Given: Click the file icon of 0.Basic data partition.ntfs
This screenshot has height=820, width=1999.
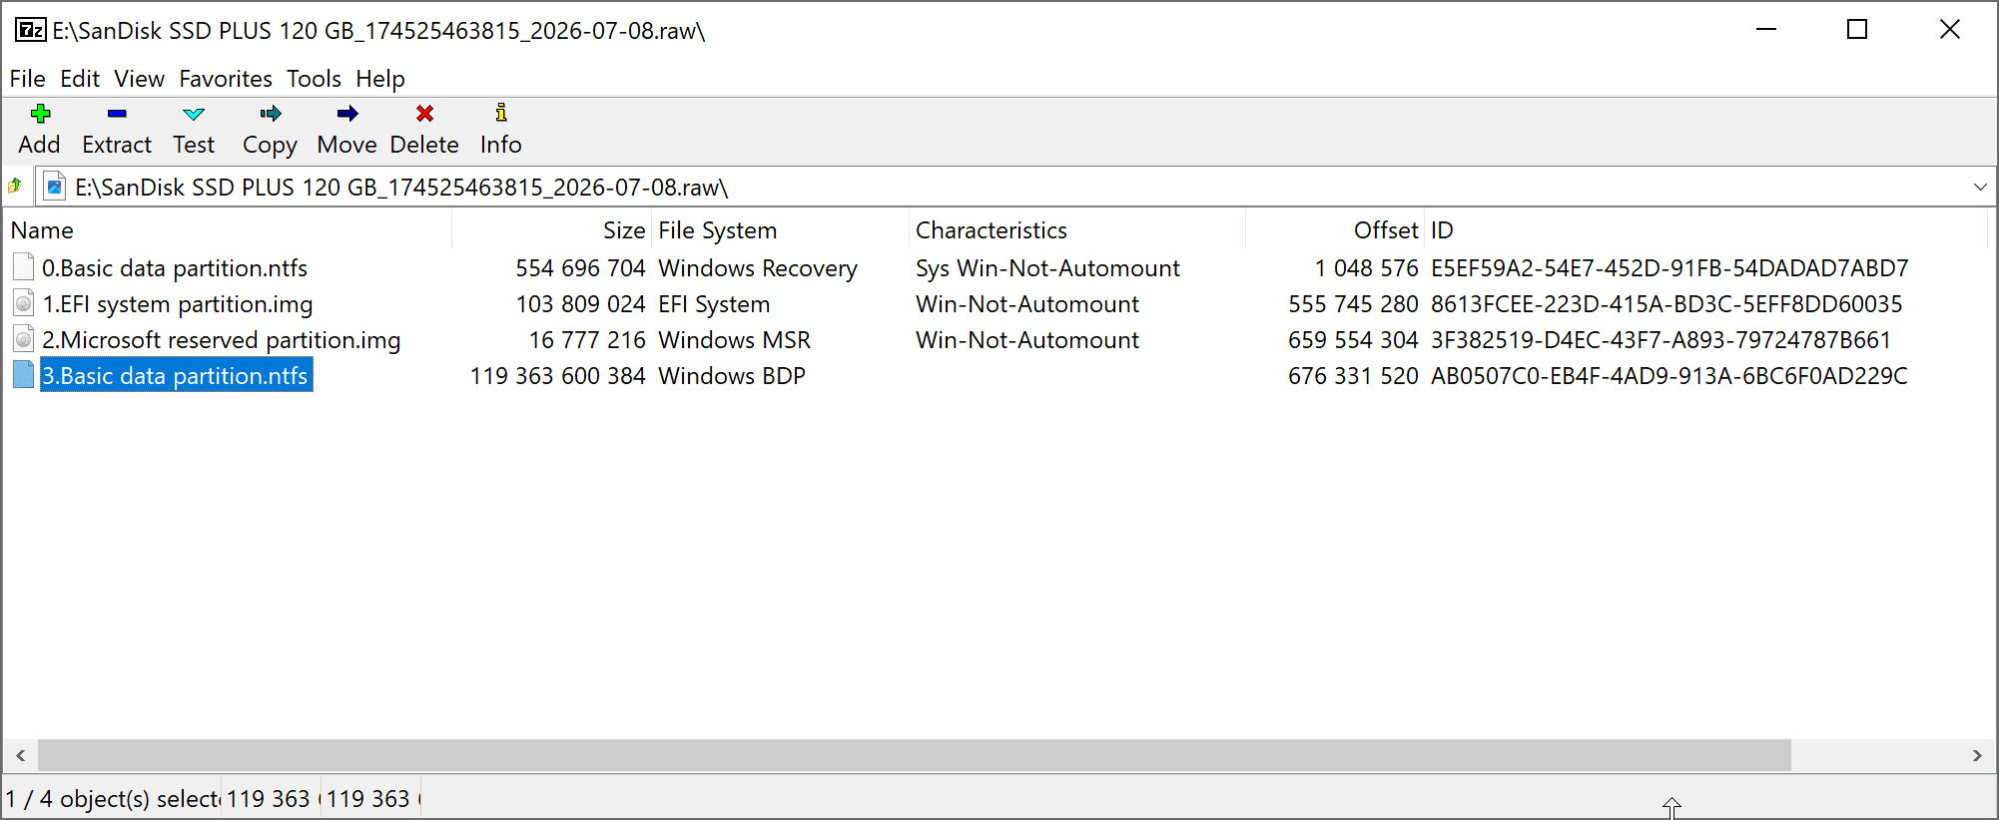Looking at the screenshot, I should click(x=24, y=266).
